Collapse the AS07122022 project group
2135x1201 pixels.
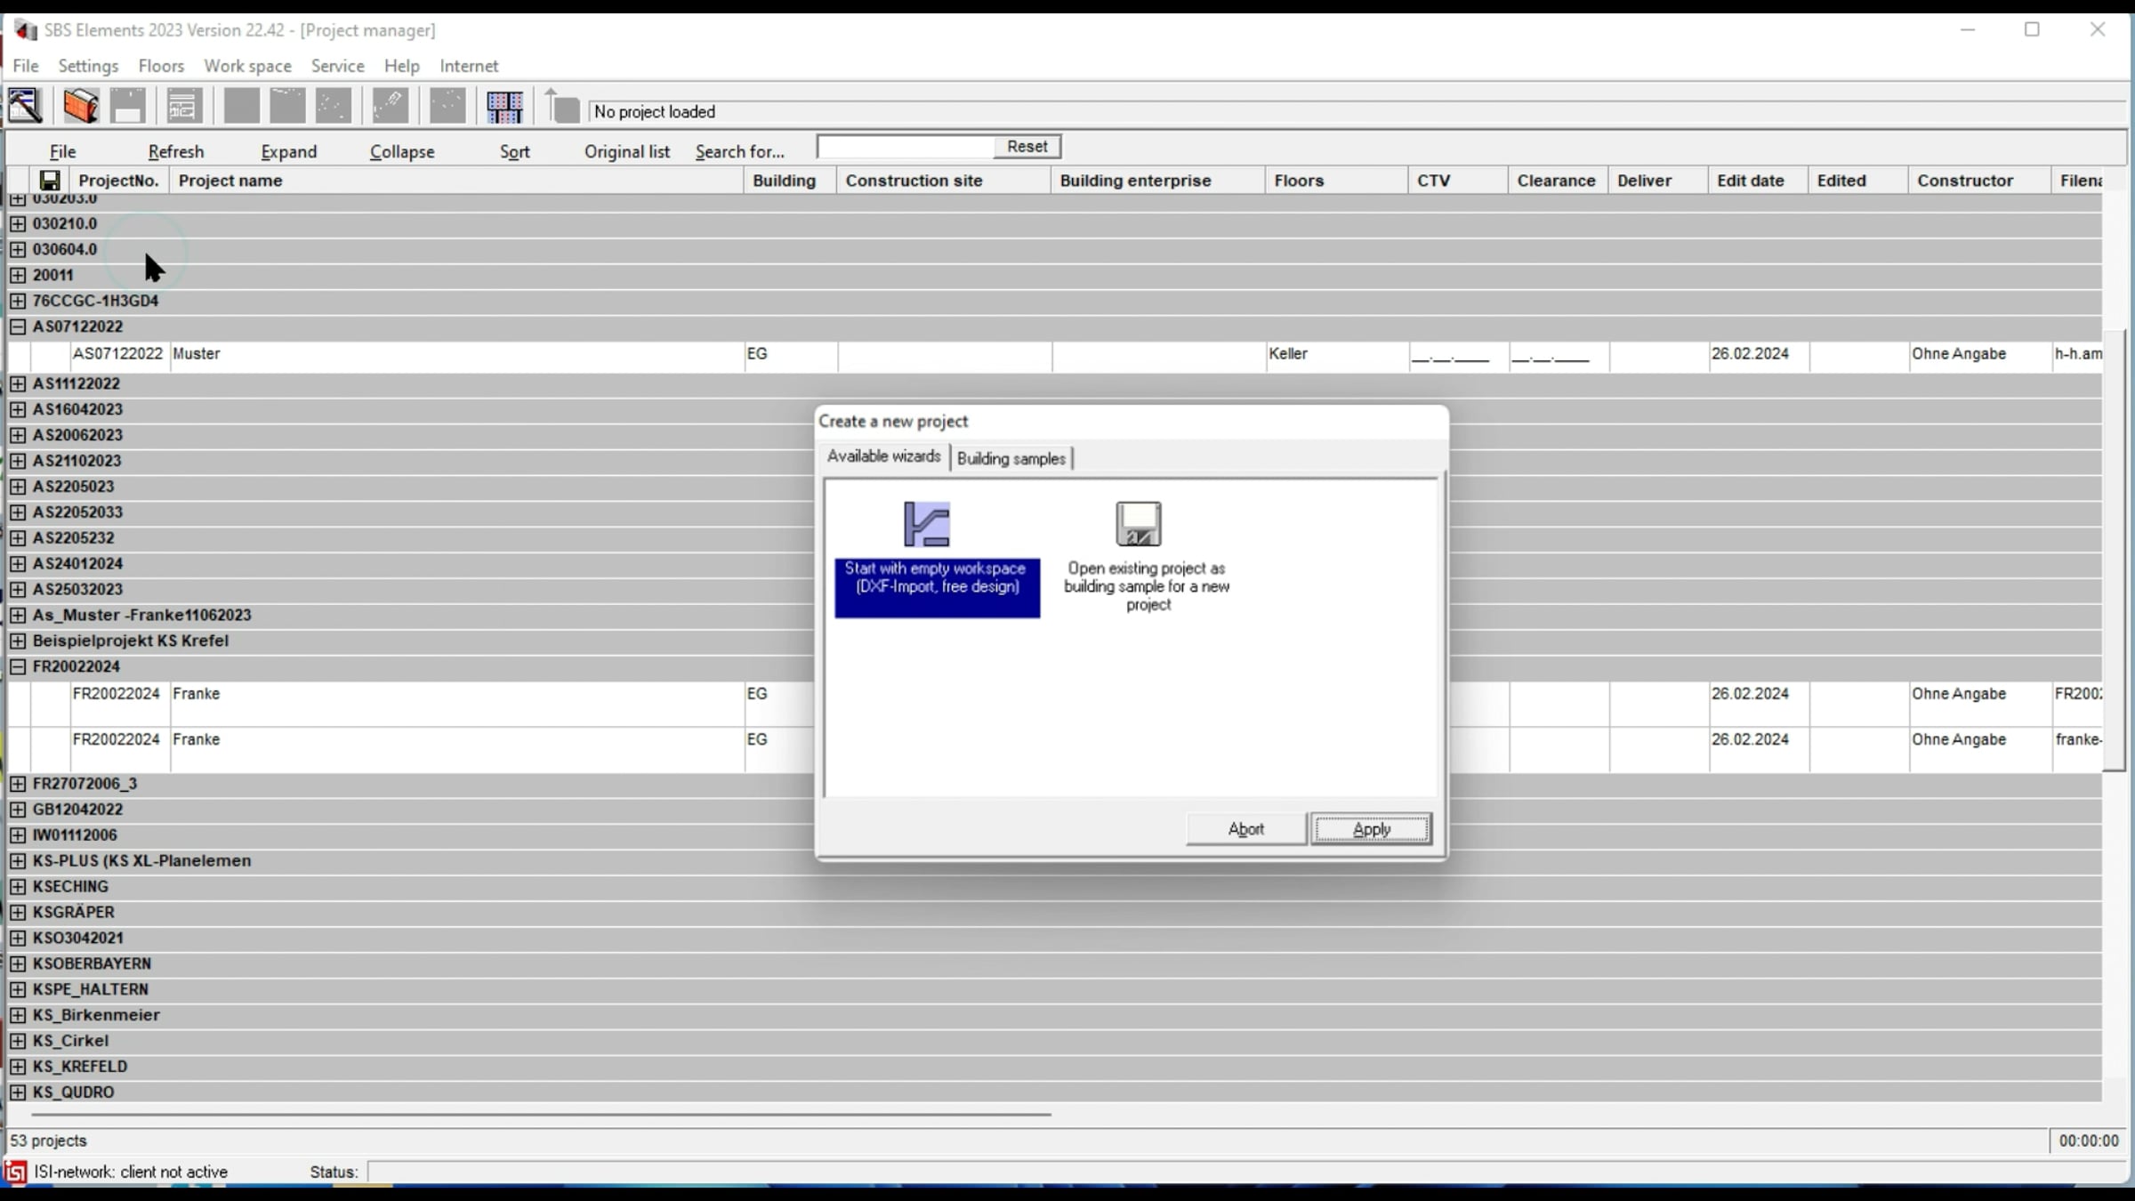[18, 326]
